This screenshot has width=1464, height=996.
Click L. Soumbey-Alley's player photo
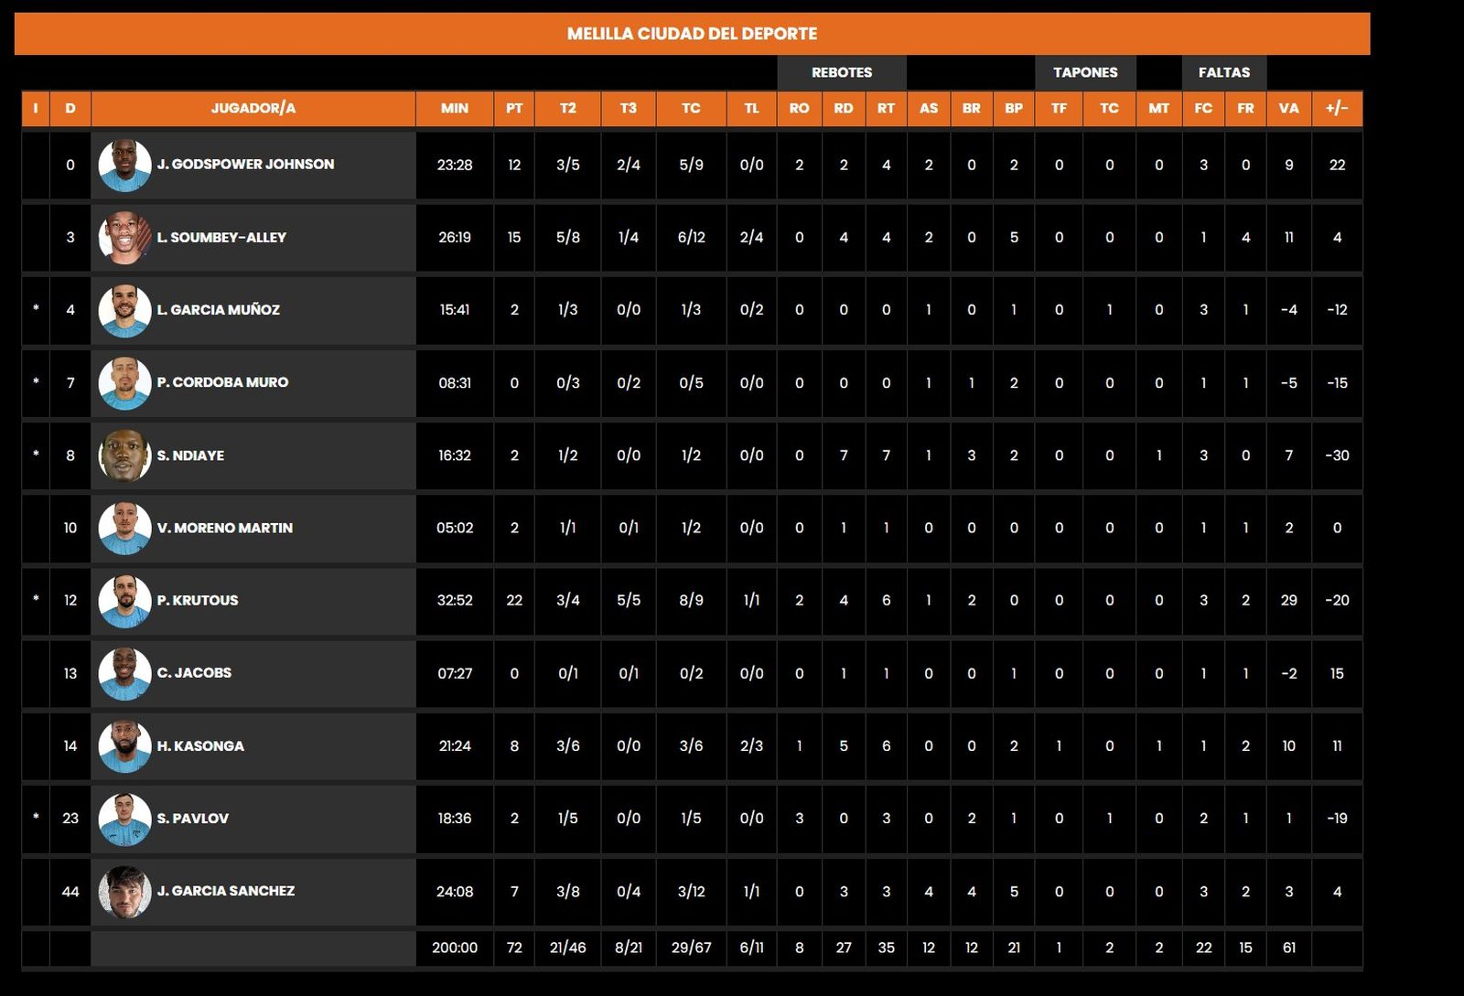pyautogui.click(x=124, y=238)
